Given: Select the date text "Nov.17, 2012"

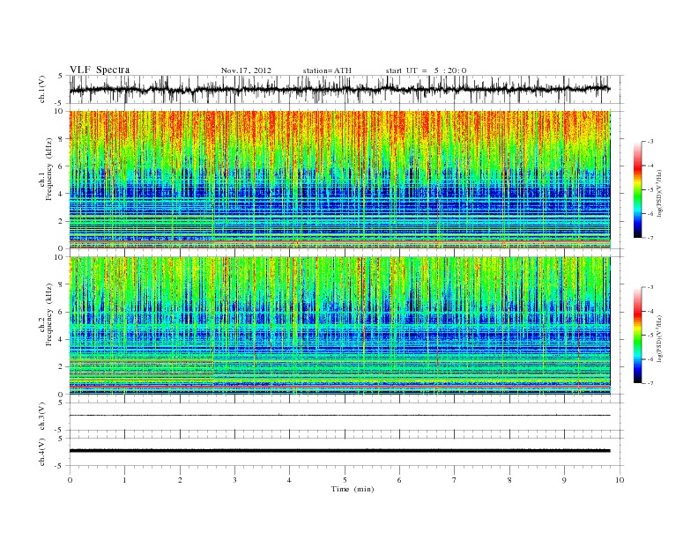Looking at the screenshot, I should [246, 70].
